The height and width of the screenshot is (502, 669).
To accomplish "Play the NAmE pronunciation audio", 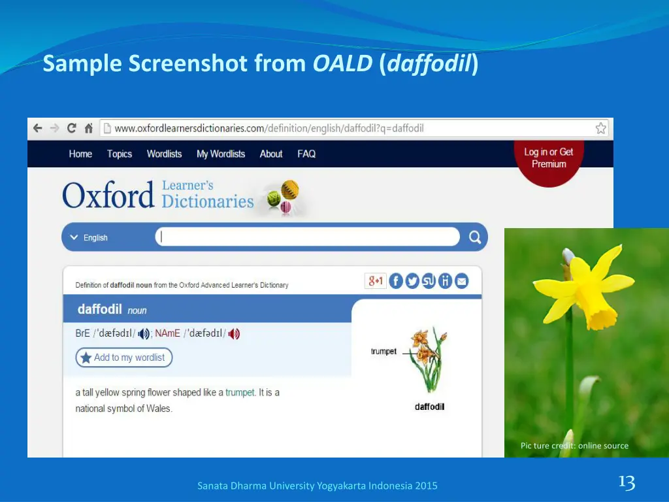I will tap(234, 334).
